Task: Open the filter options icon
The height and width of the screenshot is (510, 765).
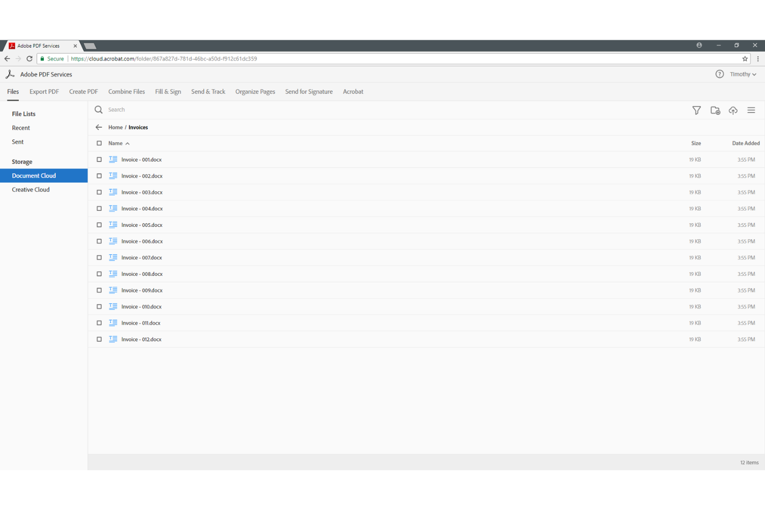Action: pos(696,110)
